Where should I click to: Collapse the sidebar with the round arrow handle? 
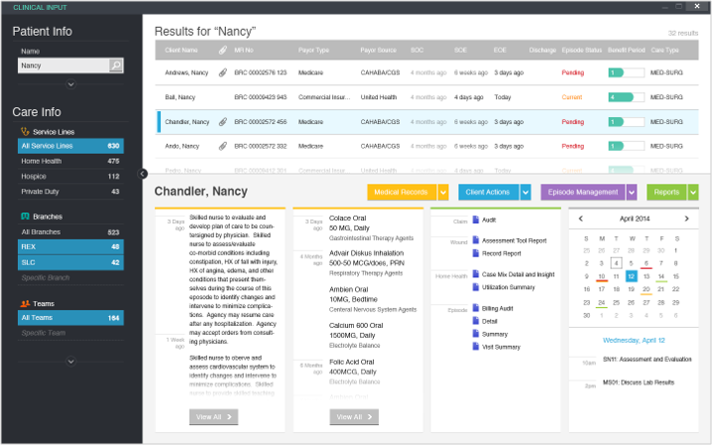click(x=143, y=173)
